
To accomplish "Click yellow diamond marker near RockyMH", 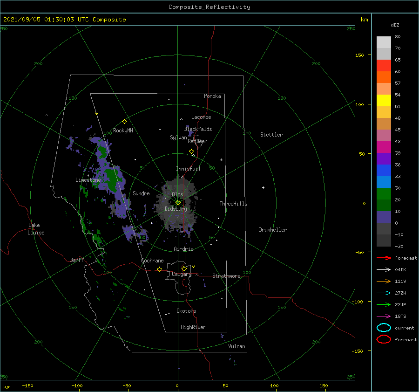I will click(124, 122).
